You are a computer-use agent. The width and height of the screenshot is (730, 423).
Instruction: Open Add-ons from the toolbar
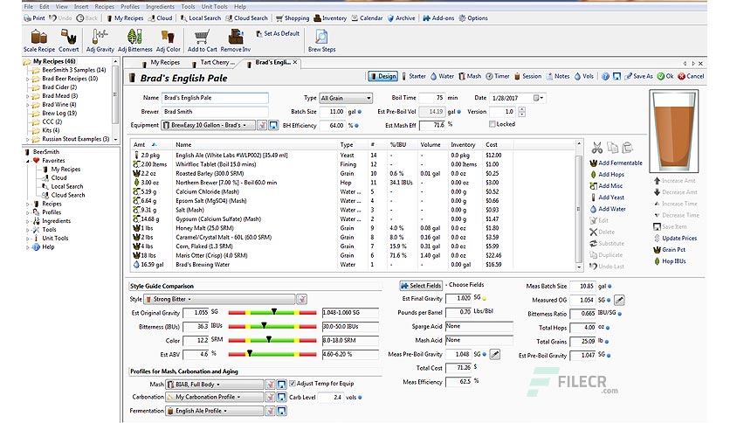point(438,18)
